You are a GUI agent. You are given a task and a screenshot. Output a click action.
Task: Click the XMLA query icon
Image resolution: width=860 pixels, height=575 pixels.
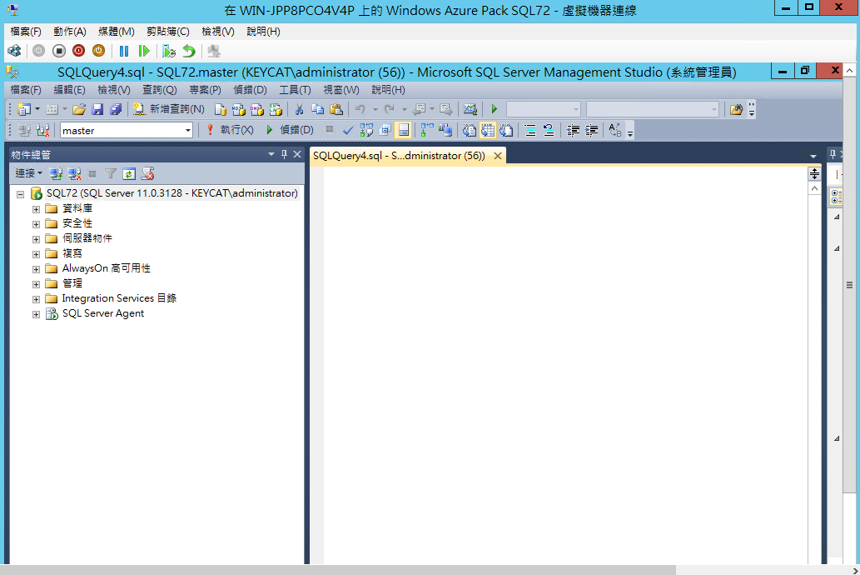point(276,109)
